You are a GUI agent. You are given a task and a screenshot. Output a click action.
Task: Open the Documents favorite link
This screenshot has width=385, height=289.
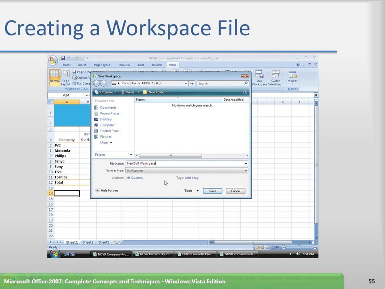[108, 108]
